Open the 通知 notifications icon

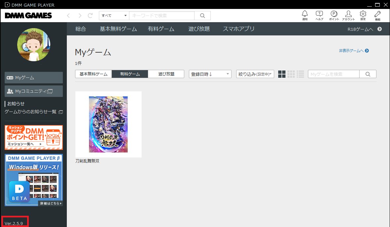(x=305, y=15)
